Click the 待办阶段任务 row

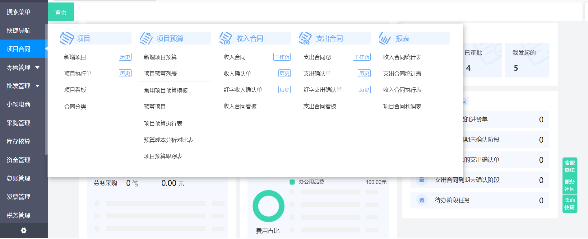480,200
